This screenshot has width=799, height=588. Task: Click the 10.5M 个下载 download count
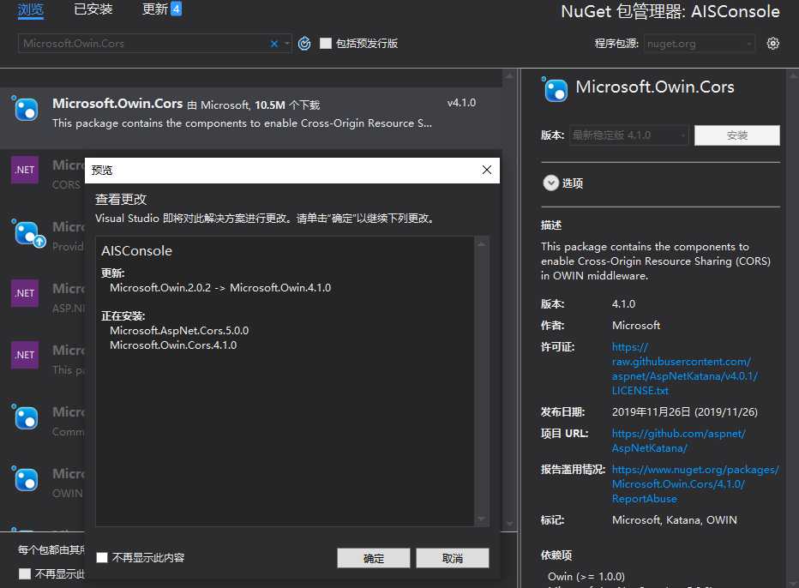coord(287,105)
